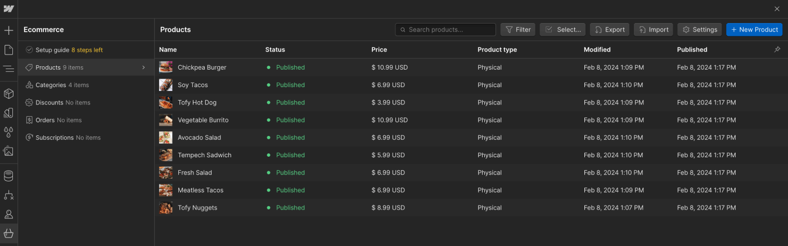
Task: Click the New Product button
Action: pyautogui.click(x=754, y=30)
